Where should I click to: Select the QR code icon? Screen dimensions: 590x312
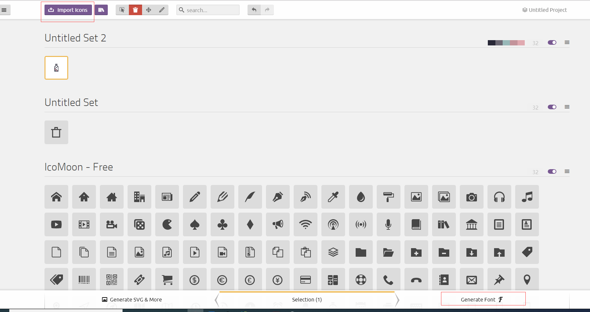click(x=112, y=280)
